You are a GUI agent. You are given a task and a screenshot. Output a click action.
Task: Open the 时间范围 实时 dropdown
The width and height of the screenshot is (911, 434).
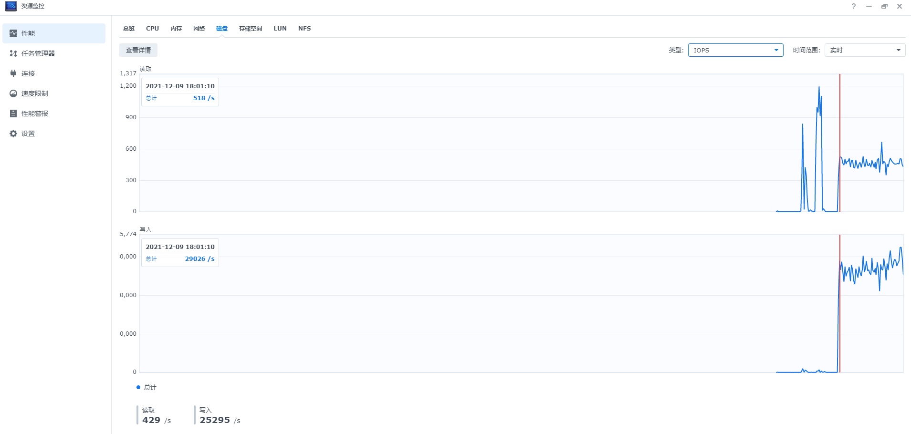click(865, 50)
